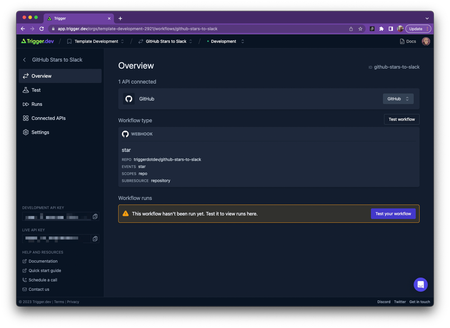
Task: Click the Trigger.dev logo
Action: pyautogui.click(x=37, y=41)
